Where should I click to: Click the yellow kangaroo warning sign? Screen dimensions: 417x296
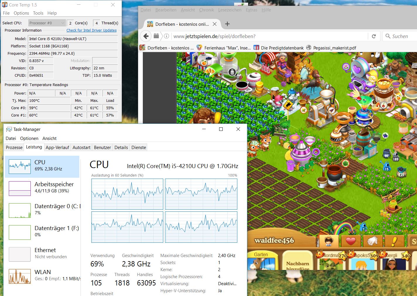point(288,105)
